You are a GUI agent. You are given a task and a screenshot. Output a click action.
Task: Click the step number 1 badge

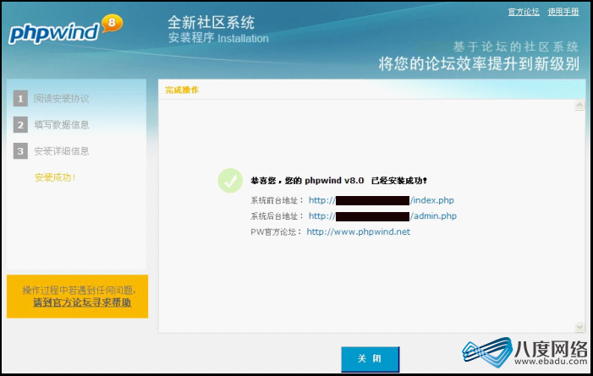pyautogui.click(x=20, y=99)
